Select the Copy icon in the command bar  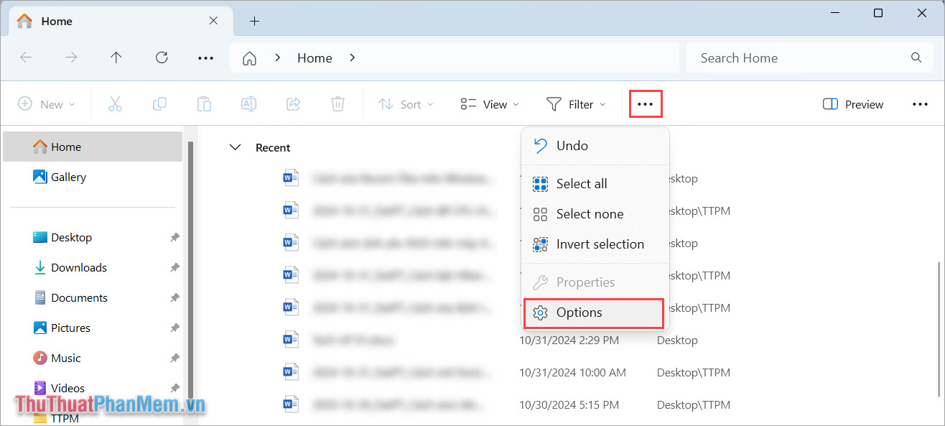pyautogui.click(x=159, y=103)
